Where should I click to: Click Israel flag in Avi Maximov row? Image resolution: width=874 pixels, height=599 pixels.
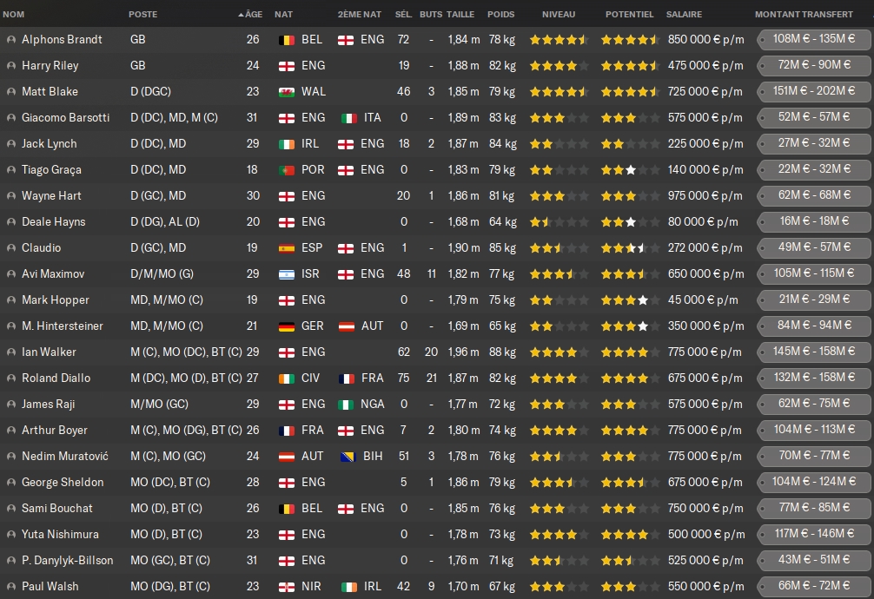click(287, 274)
